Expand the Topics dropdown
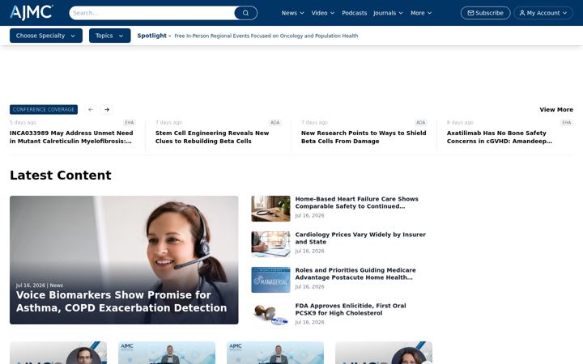The width and height of the screenshot is (583, 364). tap(109, 36)
